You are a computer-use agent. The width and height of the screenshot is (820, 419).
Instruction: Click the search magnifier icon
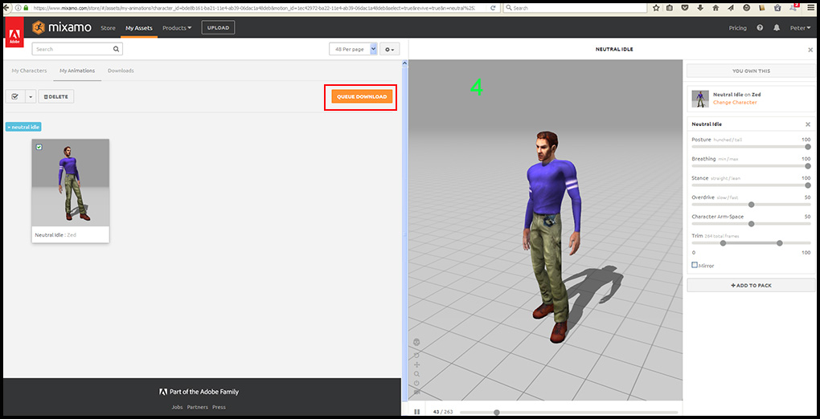(116, 49)
